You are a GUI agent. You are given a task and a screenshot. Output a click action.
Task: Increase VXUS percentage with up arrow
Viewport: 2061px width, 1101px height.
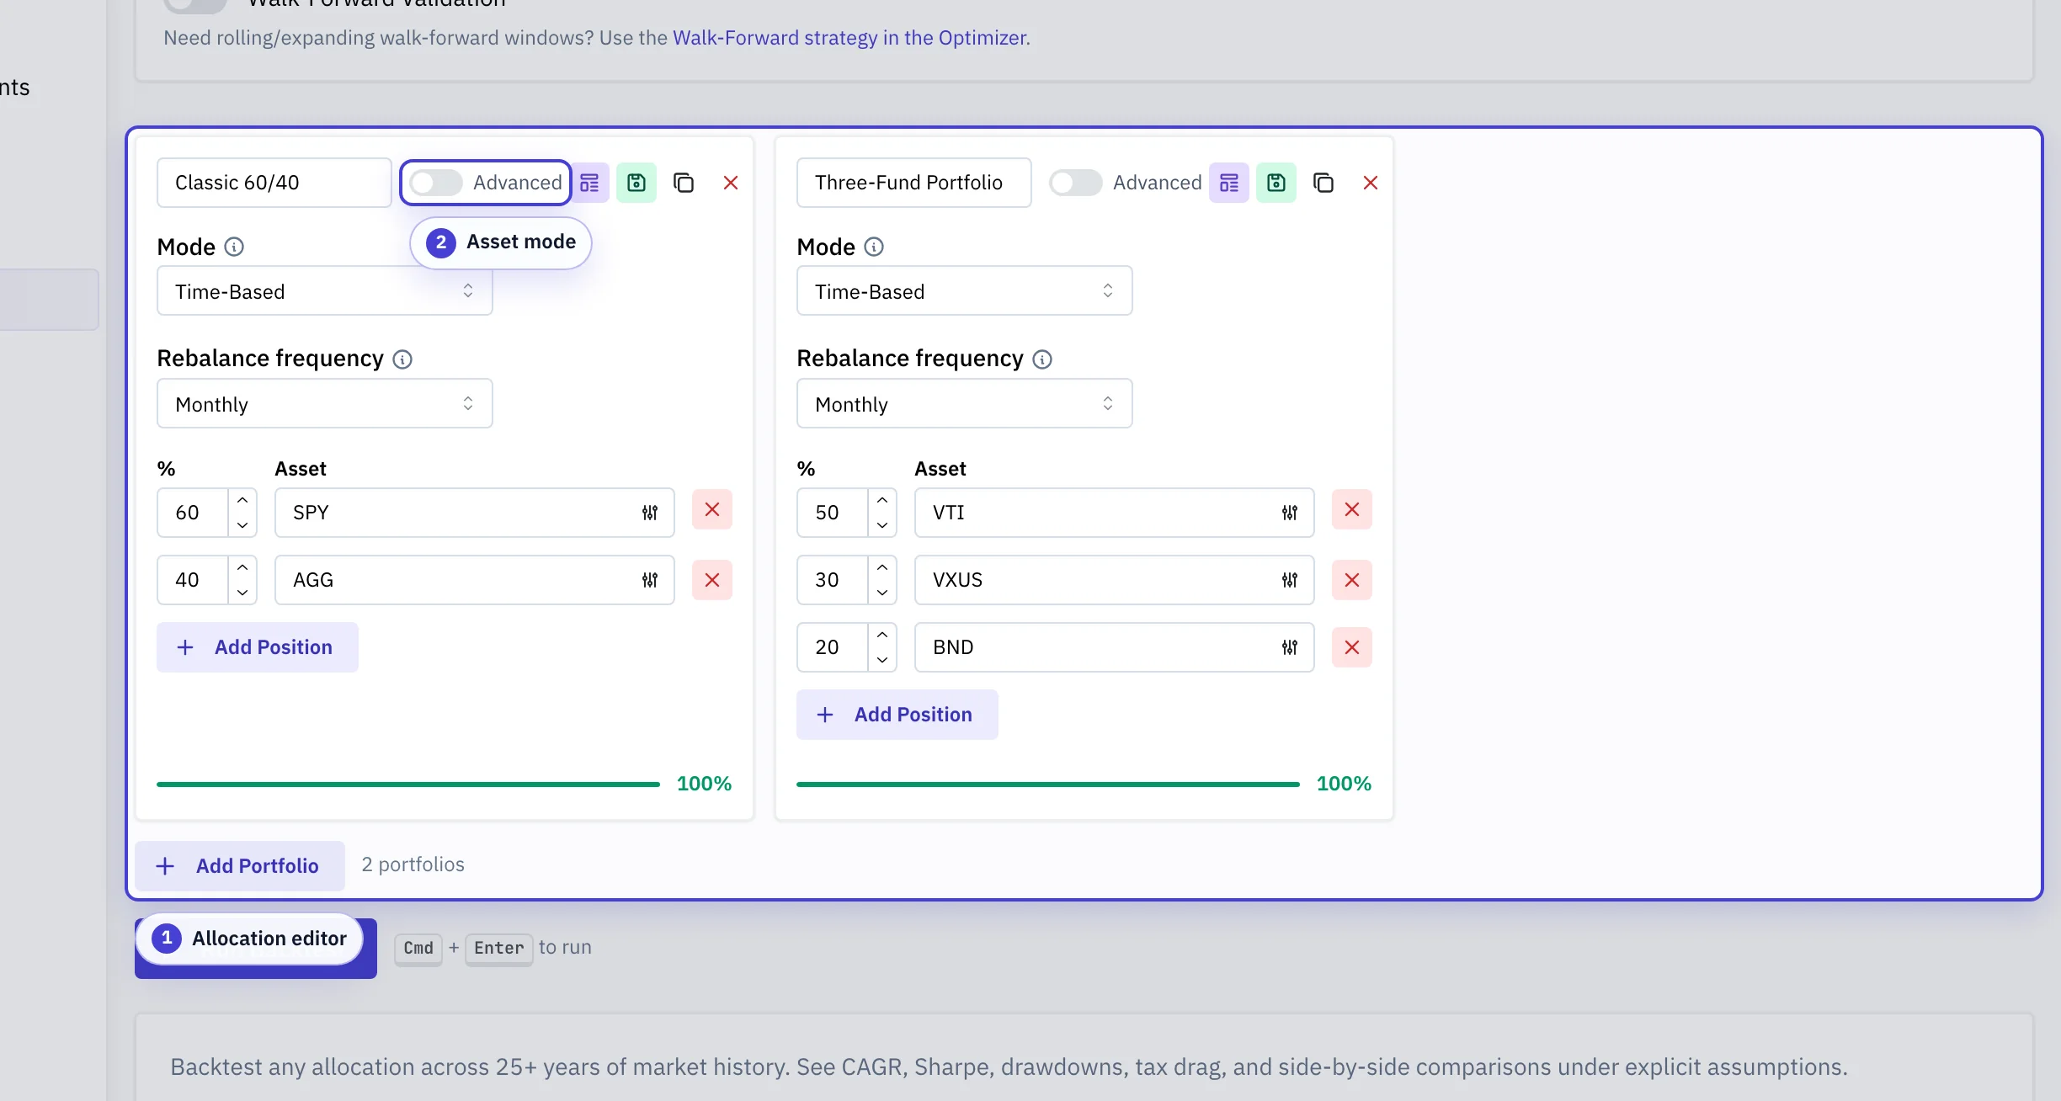[x=882, y=567]
